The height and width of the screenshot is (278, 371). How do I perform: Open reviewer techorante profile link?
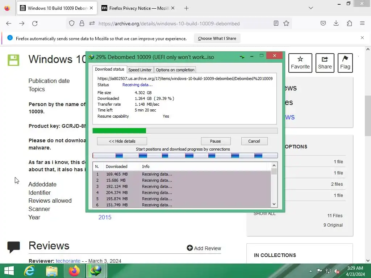click(68, 261)
